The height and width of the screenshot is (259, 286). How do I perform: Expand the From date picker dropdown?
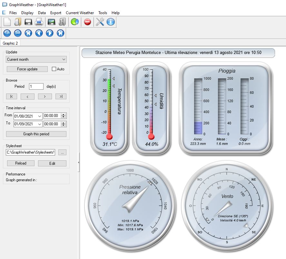(40, 116)
